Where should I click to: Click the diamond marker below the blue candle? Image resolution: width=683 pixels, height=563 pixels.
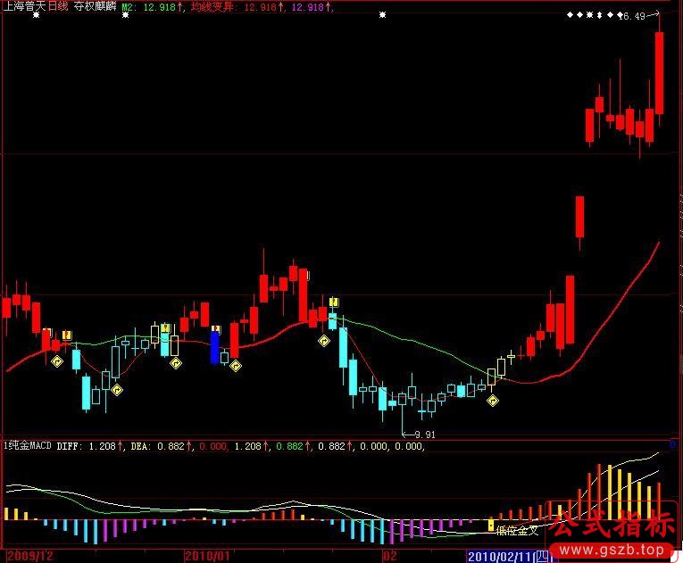tap(236, 365)
